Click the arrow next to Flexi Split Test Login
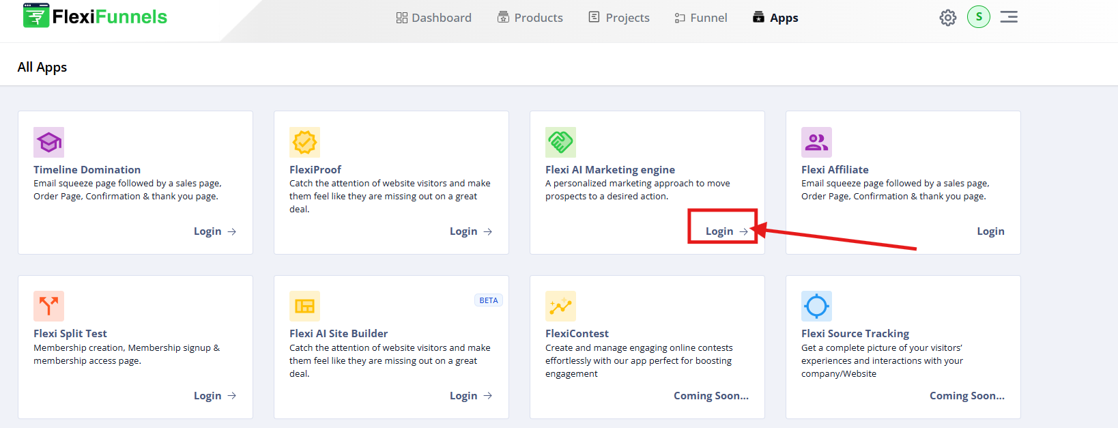The width and height of the screenshot is (1118, 428). [232, 396]
